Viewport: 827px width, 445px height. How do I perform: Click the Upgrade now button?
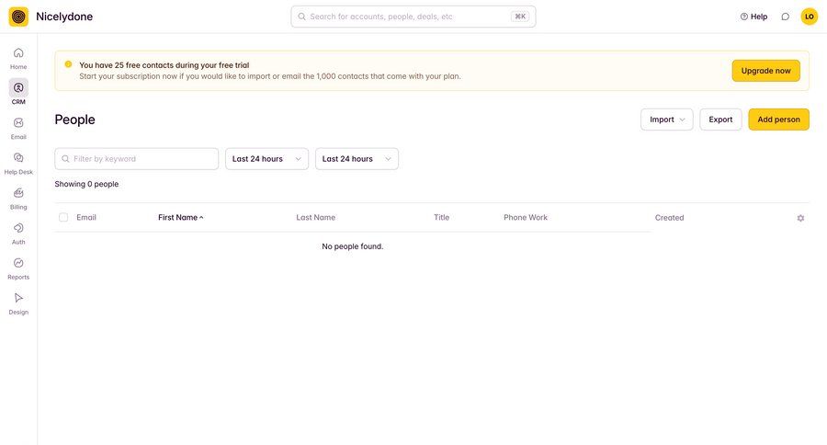[765, 71]
